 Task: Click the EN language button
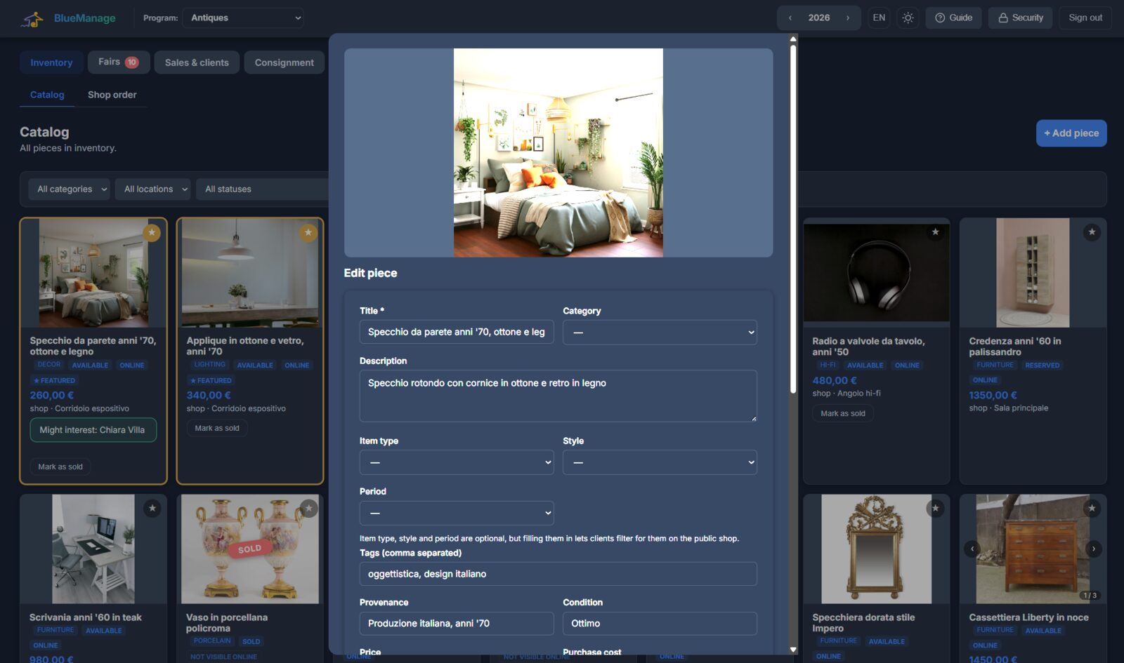pos(879,18)
